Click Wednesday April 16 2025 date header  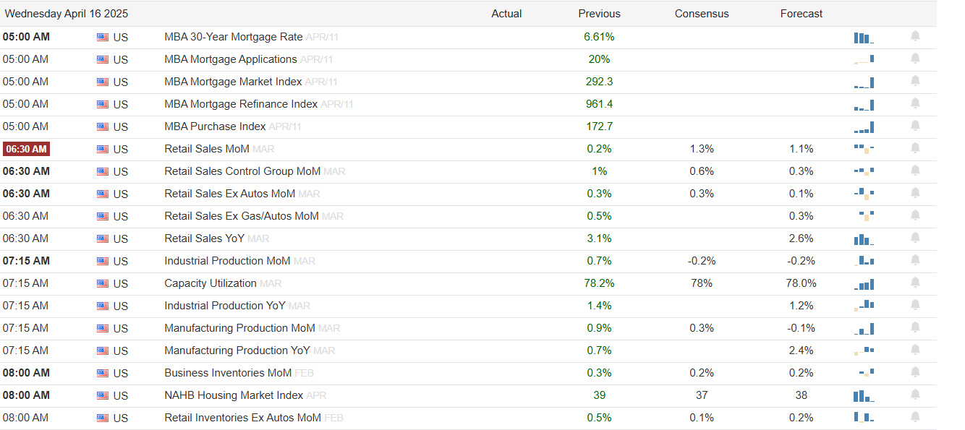click(x=66, y=14)
